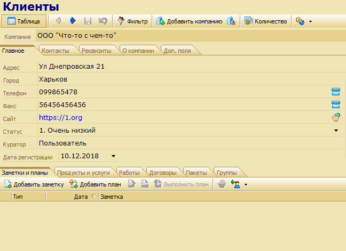Open the Договоры tab
This screenshot has height=251, width=346.
pos(163,173)
